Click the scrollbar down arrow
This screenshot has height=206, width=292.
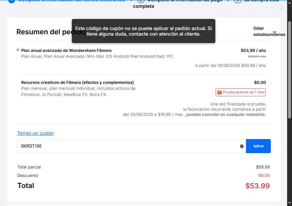[289, 203]
